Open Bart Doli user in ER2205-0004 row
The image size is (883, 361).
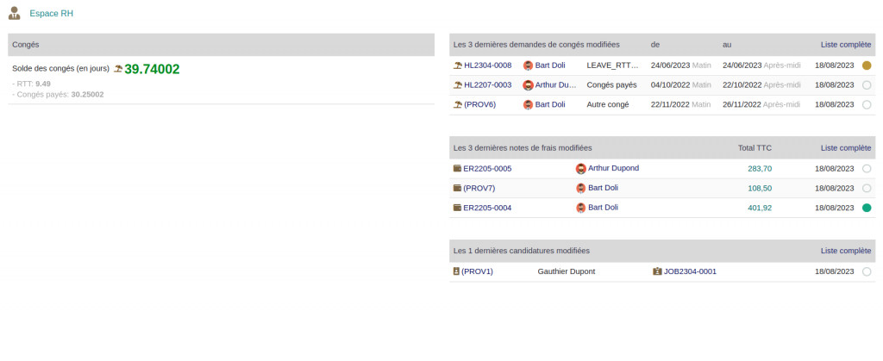pyautogui.click(x=603, y=208)
